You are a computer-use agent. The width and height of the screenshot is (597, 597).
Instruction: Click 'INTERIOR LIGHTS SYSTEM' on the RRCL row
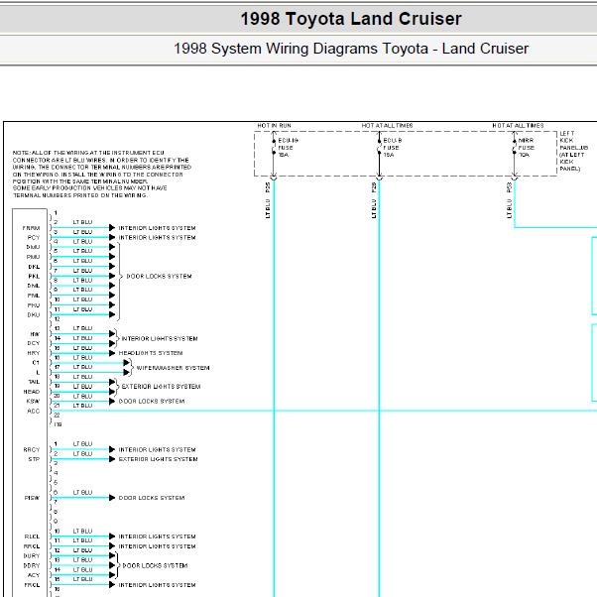tap(158, 546)
